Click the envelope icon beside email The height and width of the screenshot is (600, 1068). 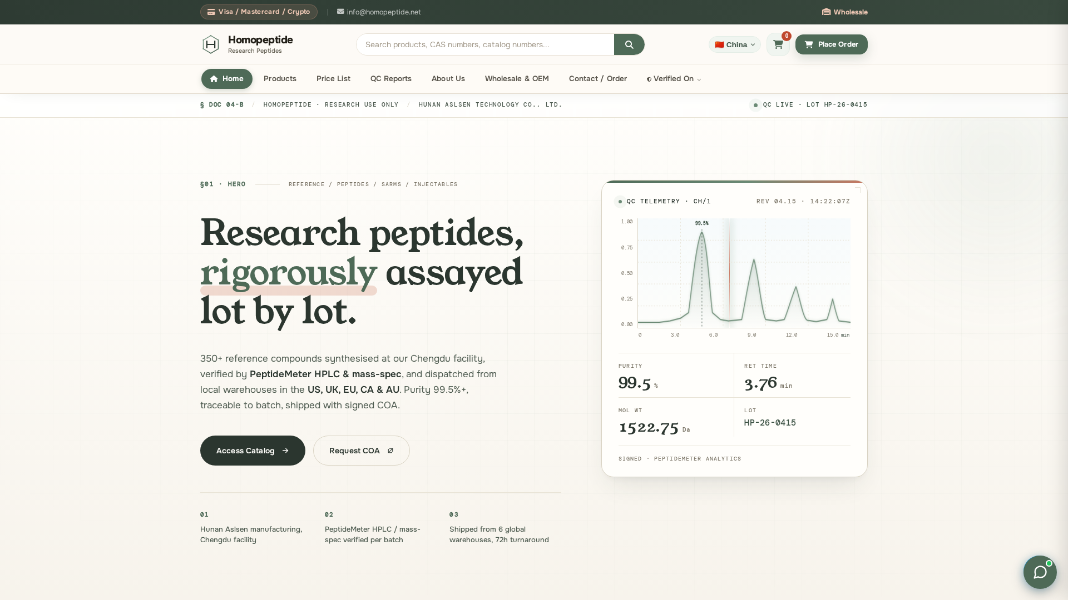tap(340, 12)
